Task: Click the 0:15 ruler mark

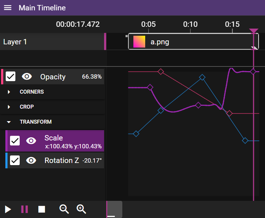Action: (x=232, y=24)
